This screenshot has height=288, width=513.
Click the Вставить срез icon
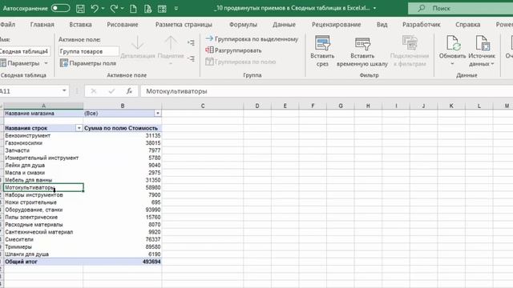coord(322,43)
